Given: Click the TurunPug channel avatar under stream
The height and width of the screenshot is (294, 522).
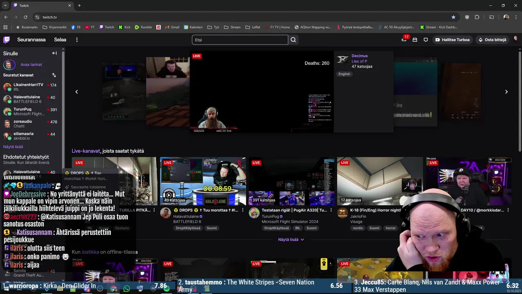Looking at the screenshot, I should coord(254,213).
